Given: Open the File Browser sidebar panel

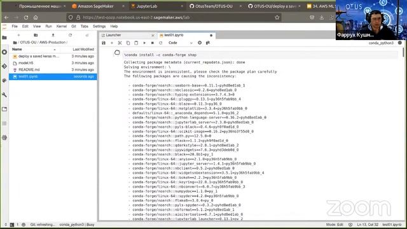Looking at the screenshot, I should [4, 38].
